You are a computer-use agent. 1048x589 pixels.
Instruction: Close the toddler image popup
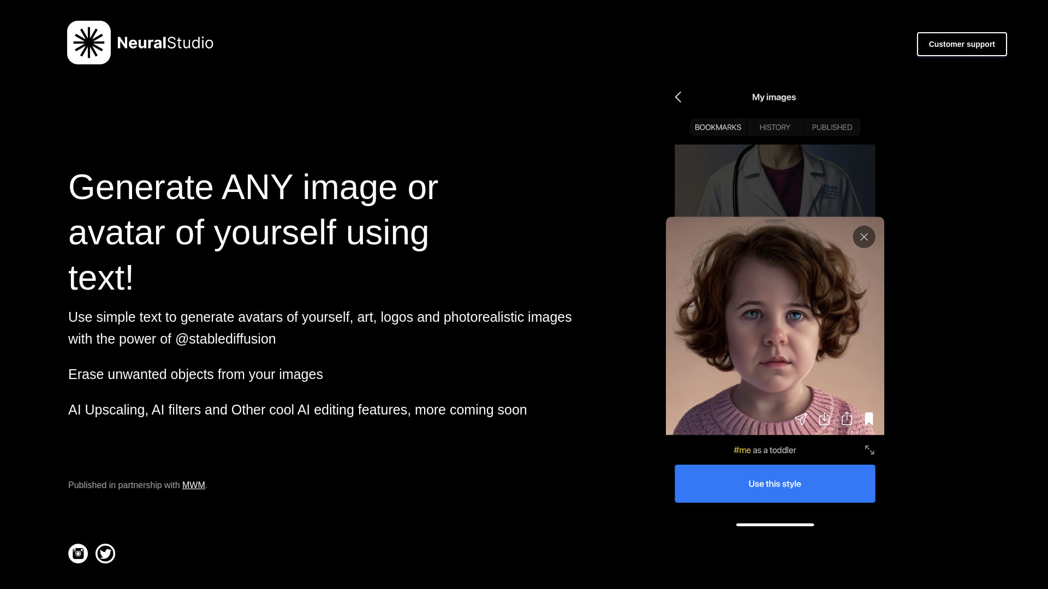pyautogui.click(x=864, y=237)
